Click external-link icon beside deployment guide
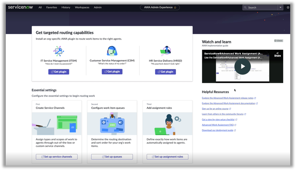296x170 pixels. click(235, 130)
